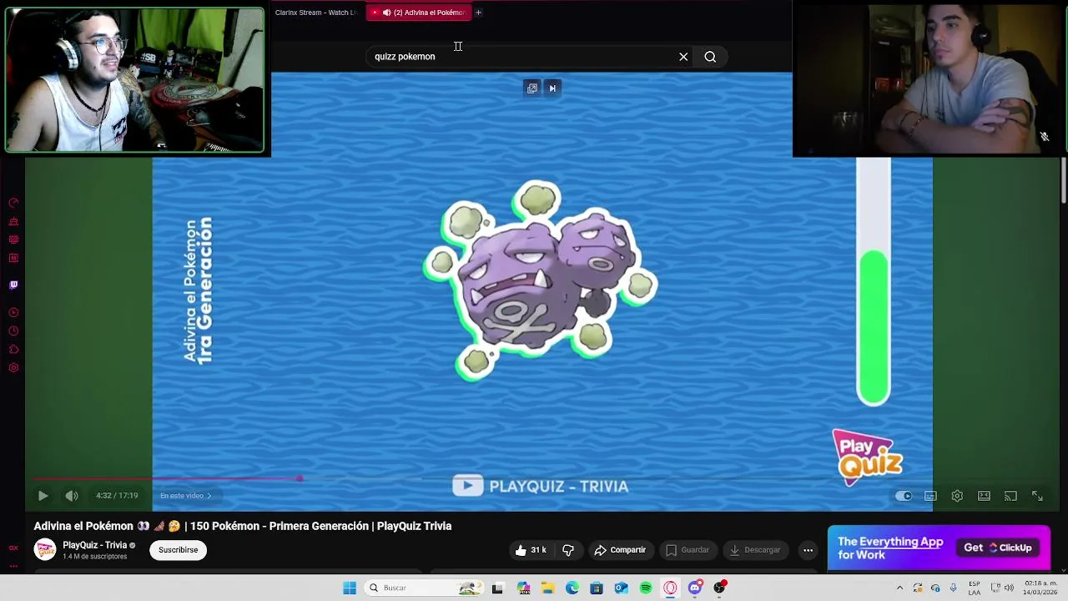Open the speed dial sidebar icon

[x=13, y=203]
